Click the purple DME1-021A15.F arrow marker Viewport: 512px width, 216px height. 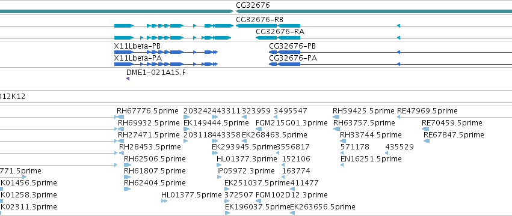point(128,79)
